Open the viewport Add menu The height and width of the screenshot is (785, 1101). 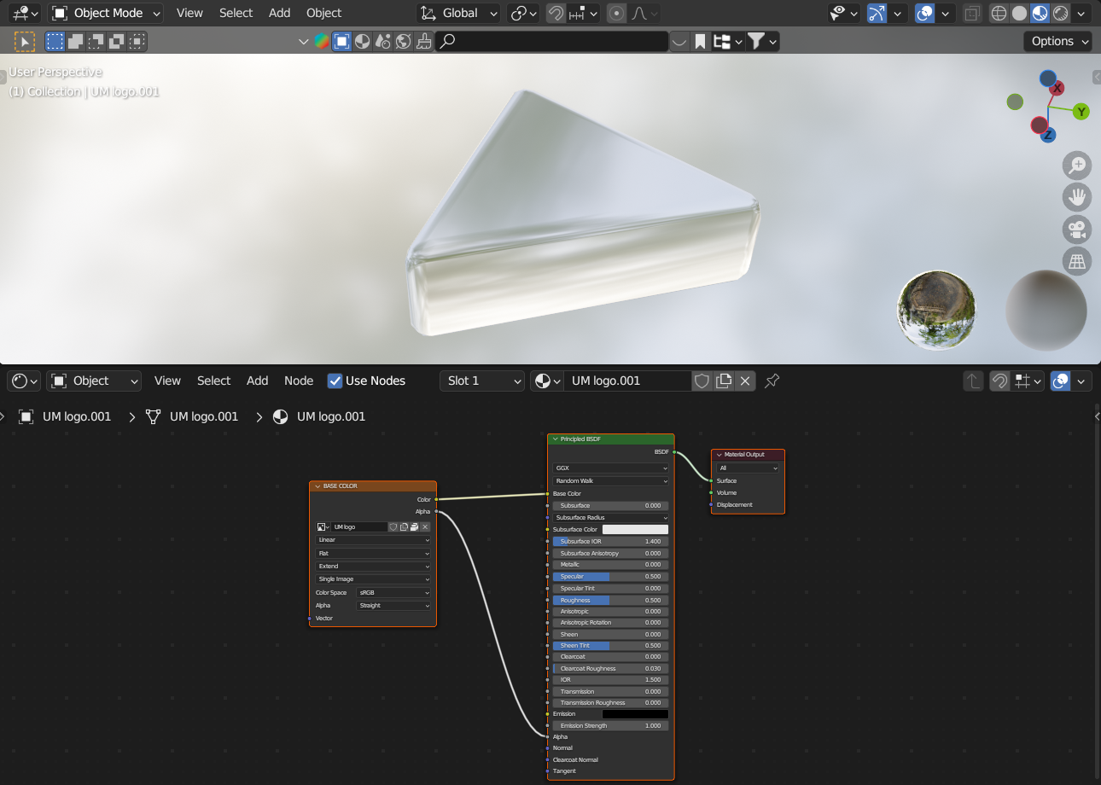point(279,13)
